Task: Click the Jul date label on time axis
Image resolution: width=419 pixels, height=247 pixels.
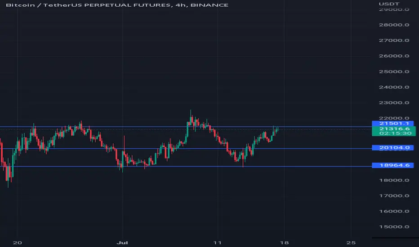Action: pyautogui.click(x=122, y=243)
